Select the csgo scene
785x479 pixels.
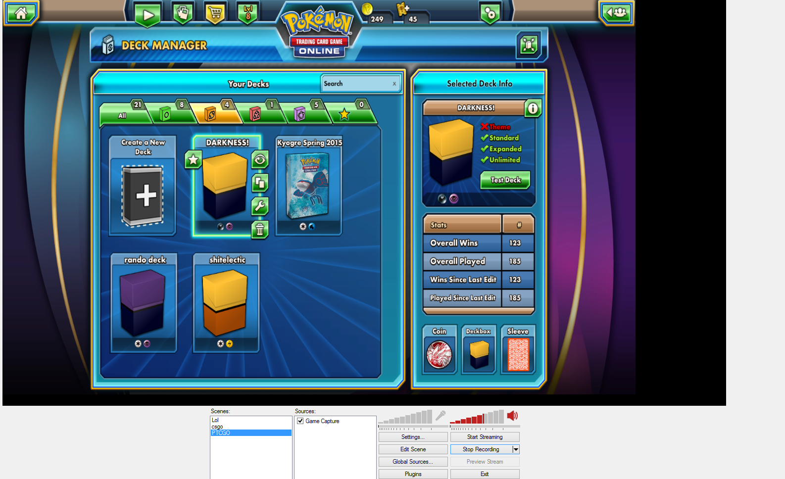click(251, 427)
